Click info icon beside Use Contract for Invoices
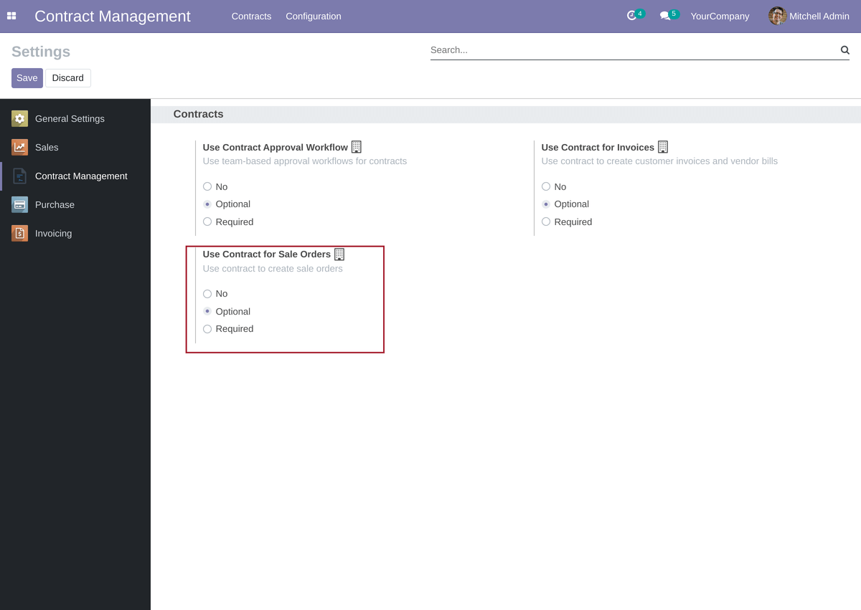This screenshot has height=610, width=861. pyautogui.click(x=662, y=146)
